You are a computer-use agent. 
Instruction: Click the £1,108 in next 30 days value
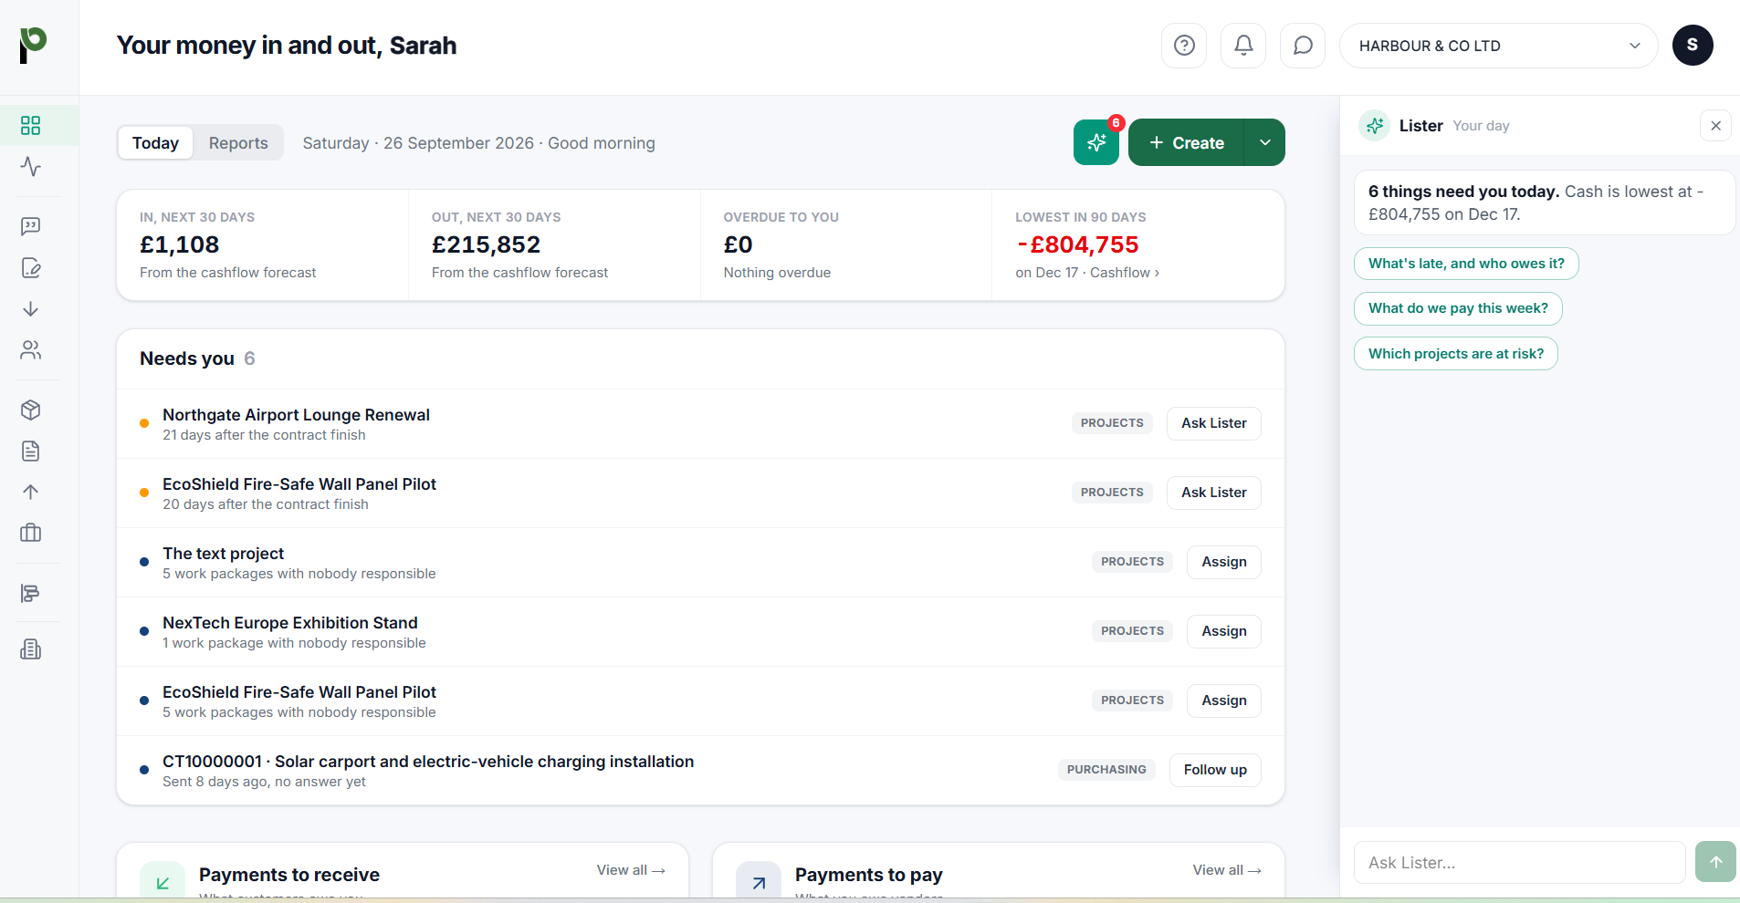tap(179, 244)
